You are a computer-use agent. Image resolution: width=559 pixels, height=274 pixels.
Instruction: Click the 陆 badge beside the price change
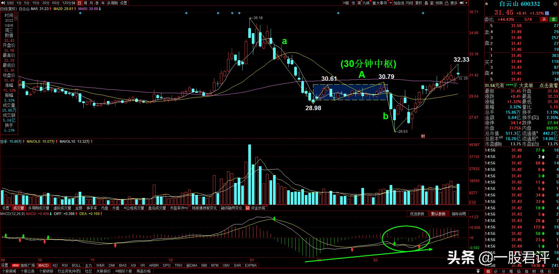(547, 13)
